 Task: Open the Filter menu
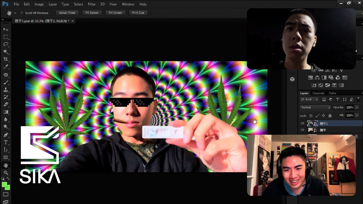click(92, 4)
